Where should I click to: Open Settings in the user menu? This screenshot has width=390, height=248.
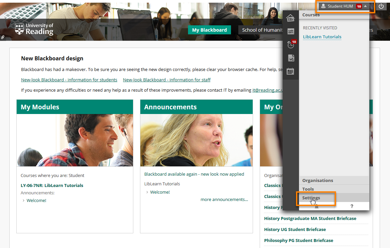point(311,198)
